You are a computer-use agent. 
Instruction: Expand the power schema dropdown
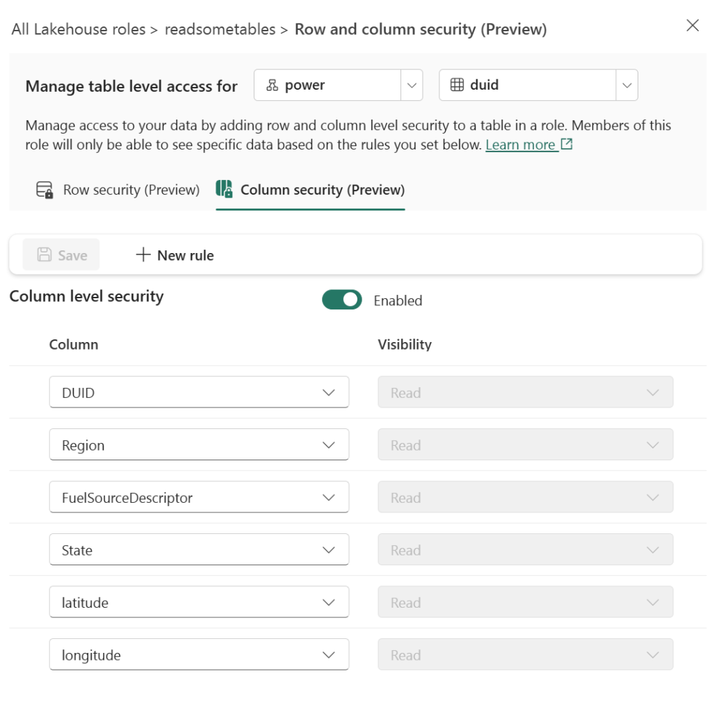coord(412,86)
